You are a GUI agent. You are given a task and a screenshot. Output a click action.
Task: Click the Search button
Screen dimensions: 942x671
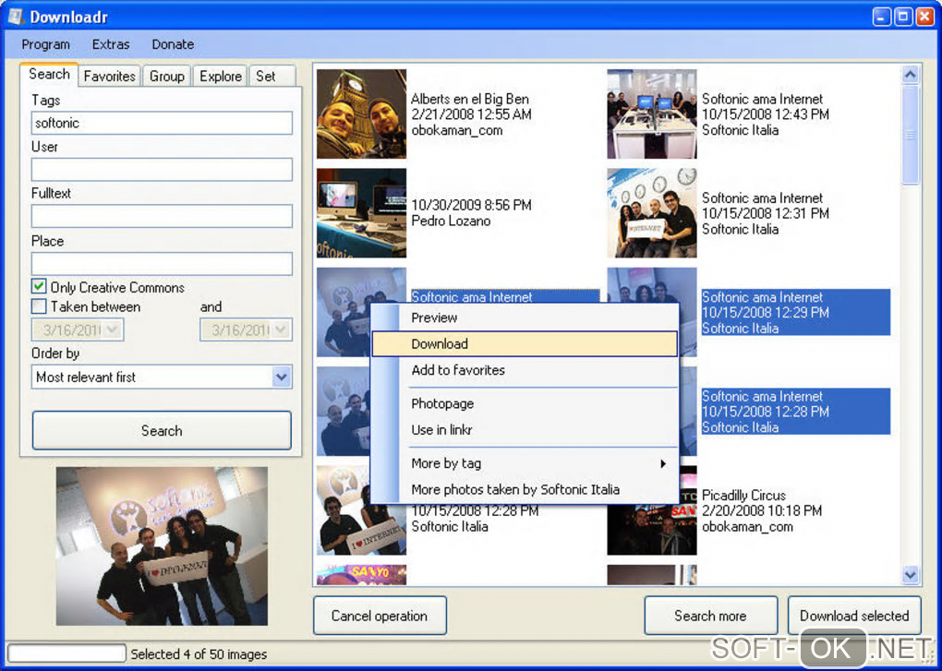click(x=162, y=430)
